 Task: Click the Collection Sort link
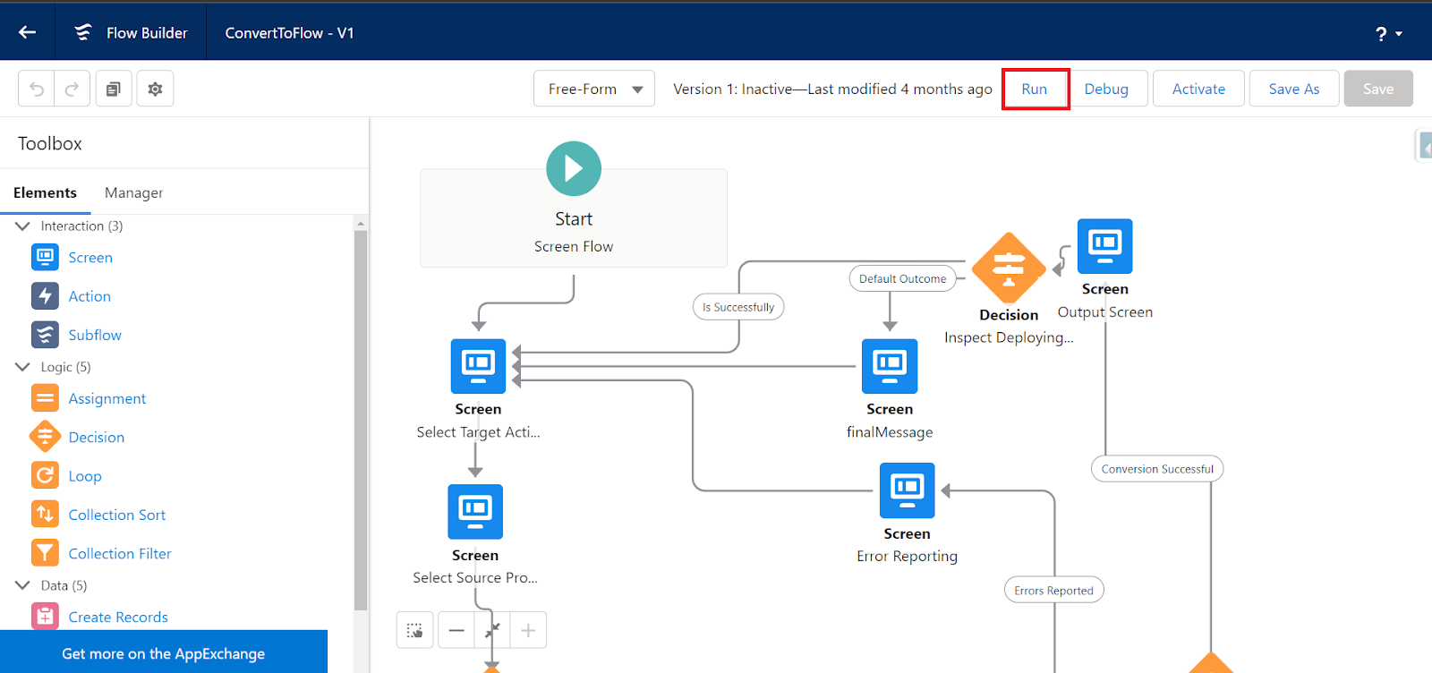pos(117,515)
